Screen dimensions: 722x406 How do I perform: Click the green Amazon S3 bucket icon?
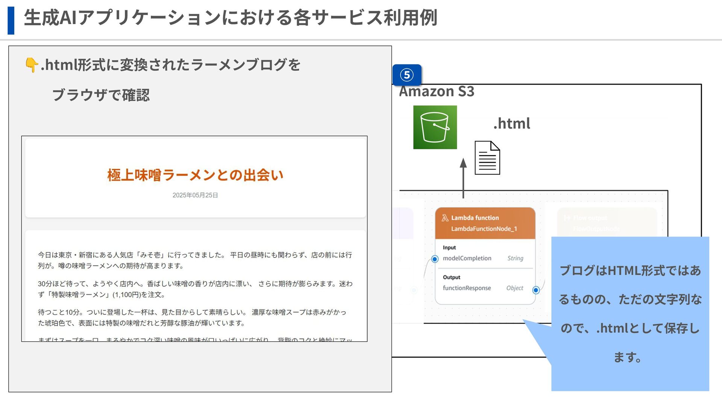click(x=435, y=127)
